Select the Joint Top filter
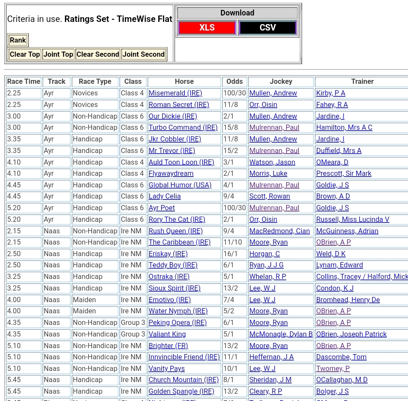This screenshot has height=401, width=408. [58, 55]
